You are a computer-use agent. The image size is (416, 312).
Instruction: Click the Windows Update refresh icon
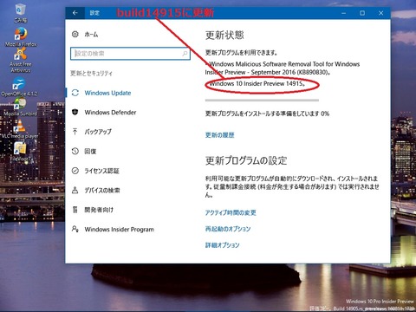click(75, 93)
